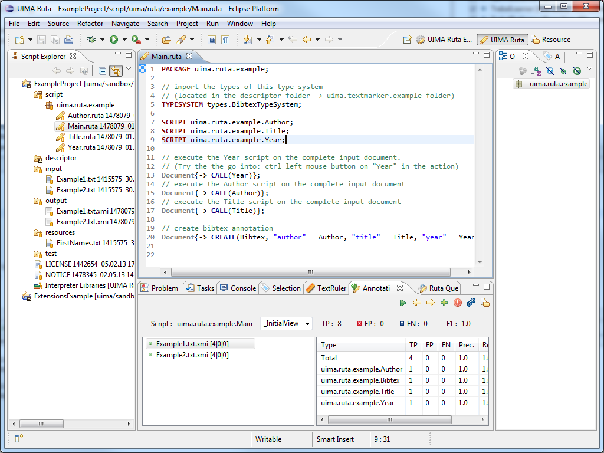This screenshot has width=604, height=453.
Task: Click the green plus icon in Annotation Test view
Action: 444,303
